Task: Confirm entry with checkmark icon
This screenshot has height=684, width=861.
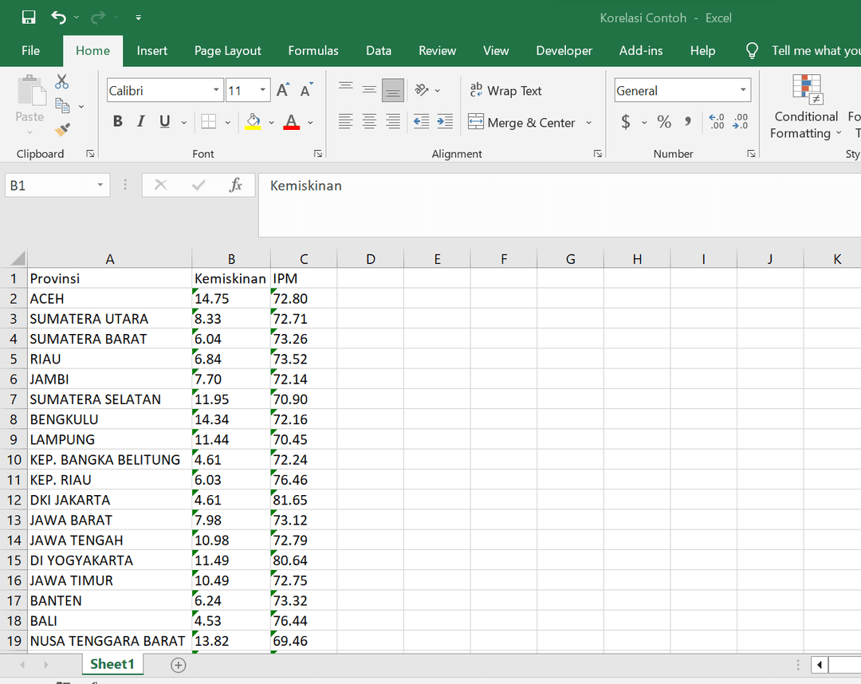Action: [199, 185]
